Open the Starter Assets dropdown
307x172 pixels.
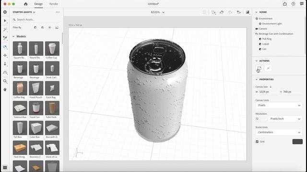tap(24, 12)
